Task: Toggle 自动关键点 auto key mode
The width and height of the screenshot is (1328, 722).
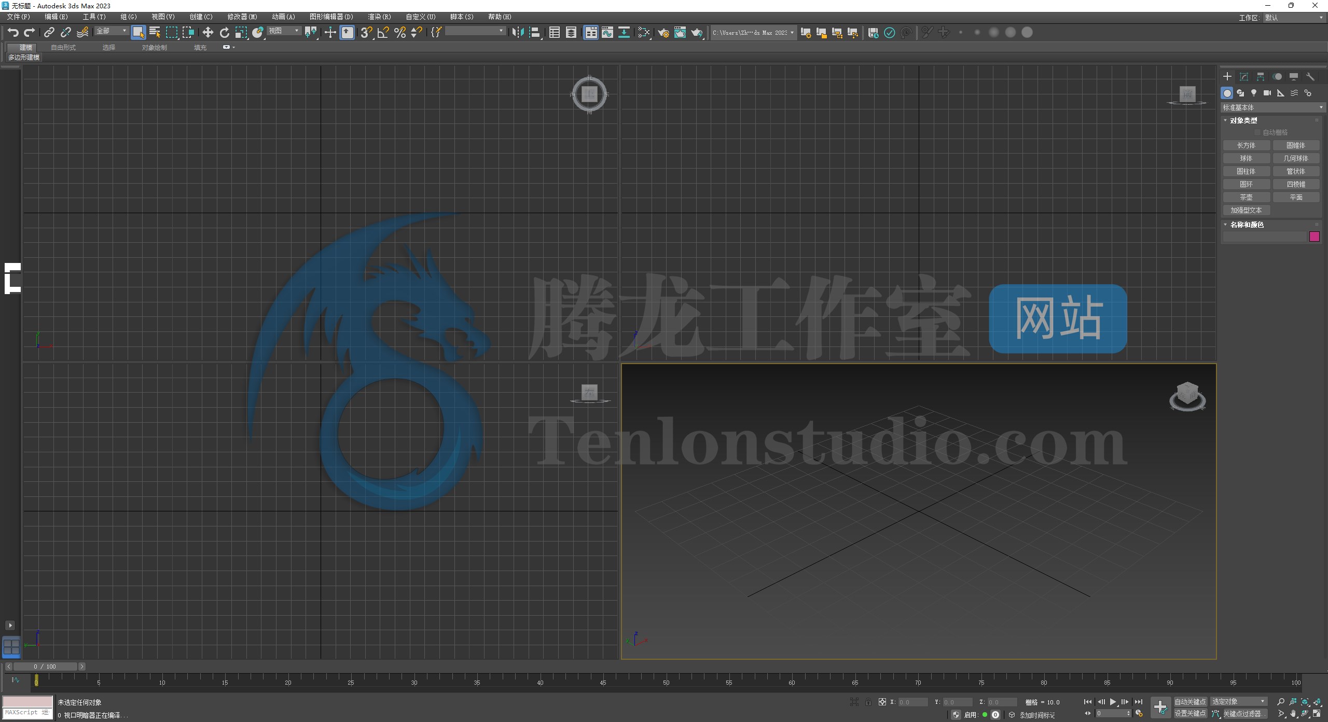Action: click(1191, 702)
